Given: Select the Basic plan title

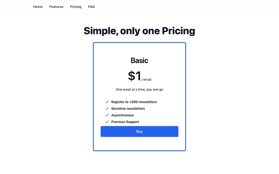Looking at the screenshot, I should [139, 61].
